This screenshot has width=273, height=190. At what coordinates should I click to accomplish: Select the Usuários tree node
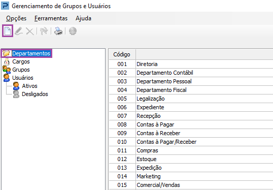[x=23, y=78]
